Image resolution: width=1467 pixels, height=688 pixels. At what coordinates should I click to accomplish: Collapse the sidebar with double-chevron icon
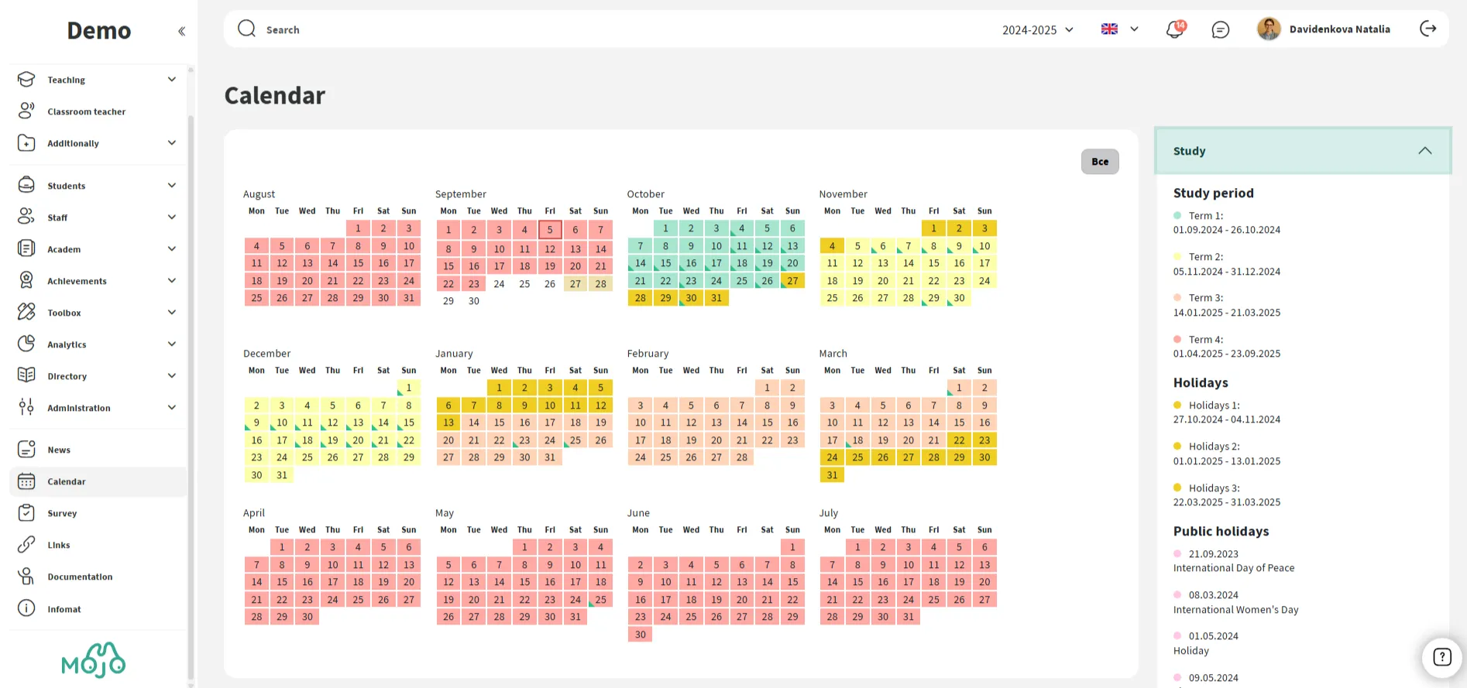(181, 32)
